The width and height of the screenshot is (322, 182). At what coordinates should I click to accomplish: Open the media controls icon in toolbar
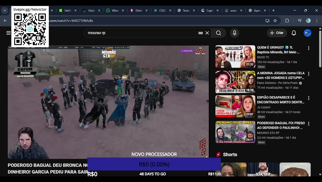[x=300, y=21]
